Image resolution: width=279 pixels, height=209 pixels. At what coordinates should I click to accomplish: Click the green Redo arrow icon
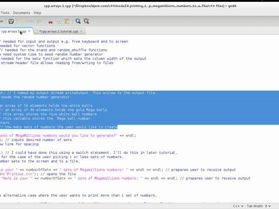[39, 21]
